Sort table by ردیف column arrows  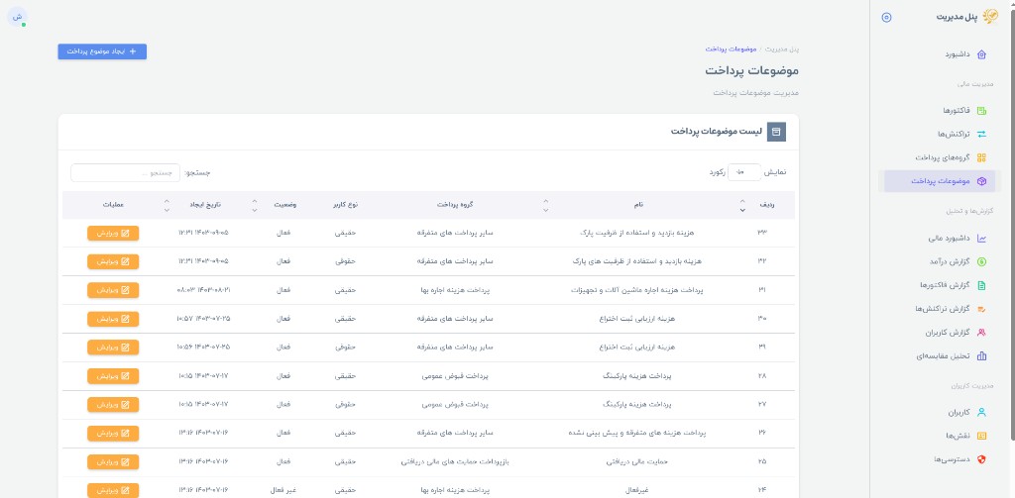(742, 205)
